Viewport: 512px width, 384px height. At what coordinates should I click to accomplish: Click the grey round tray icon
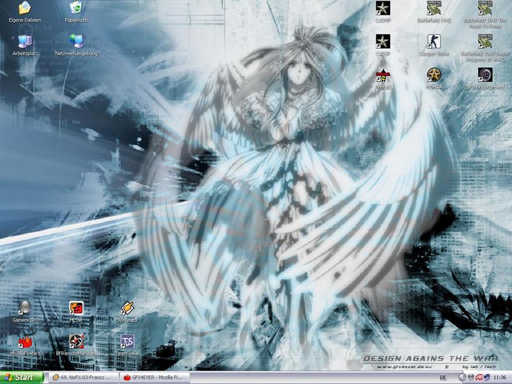pyautogui.click(x=470, y=378)
